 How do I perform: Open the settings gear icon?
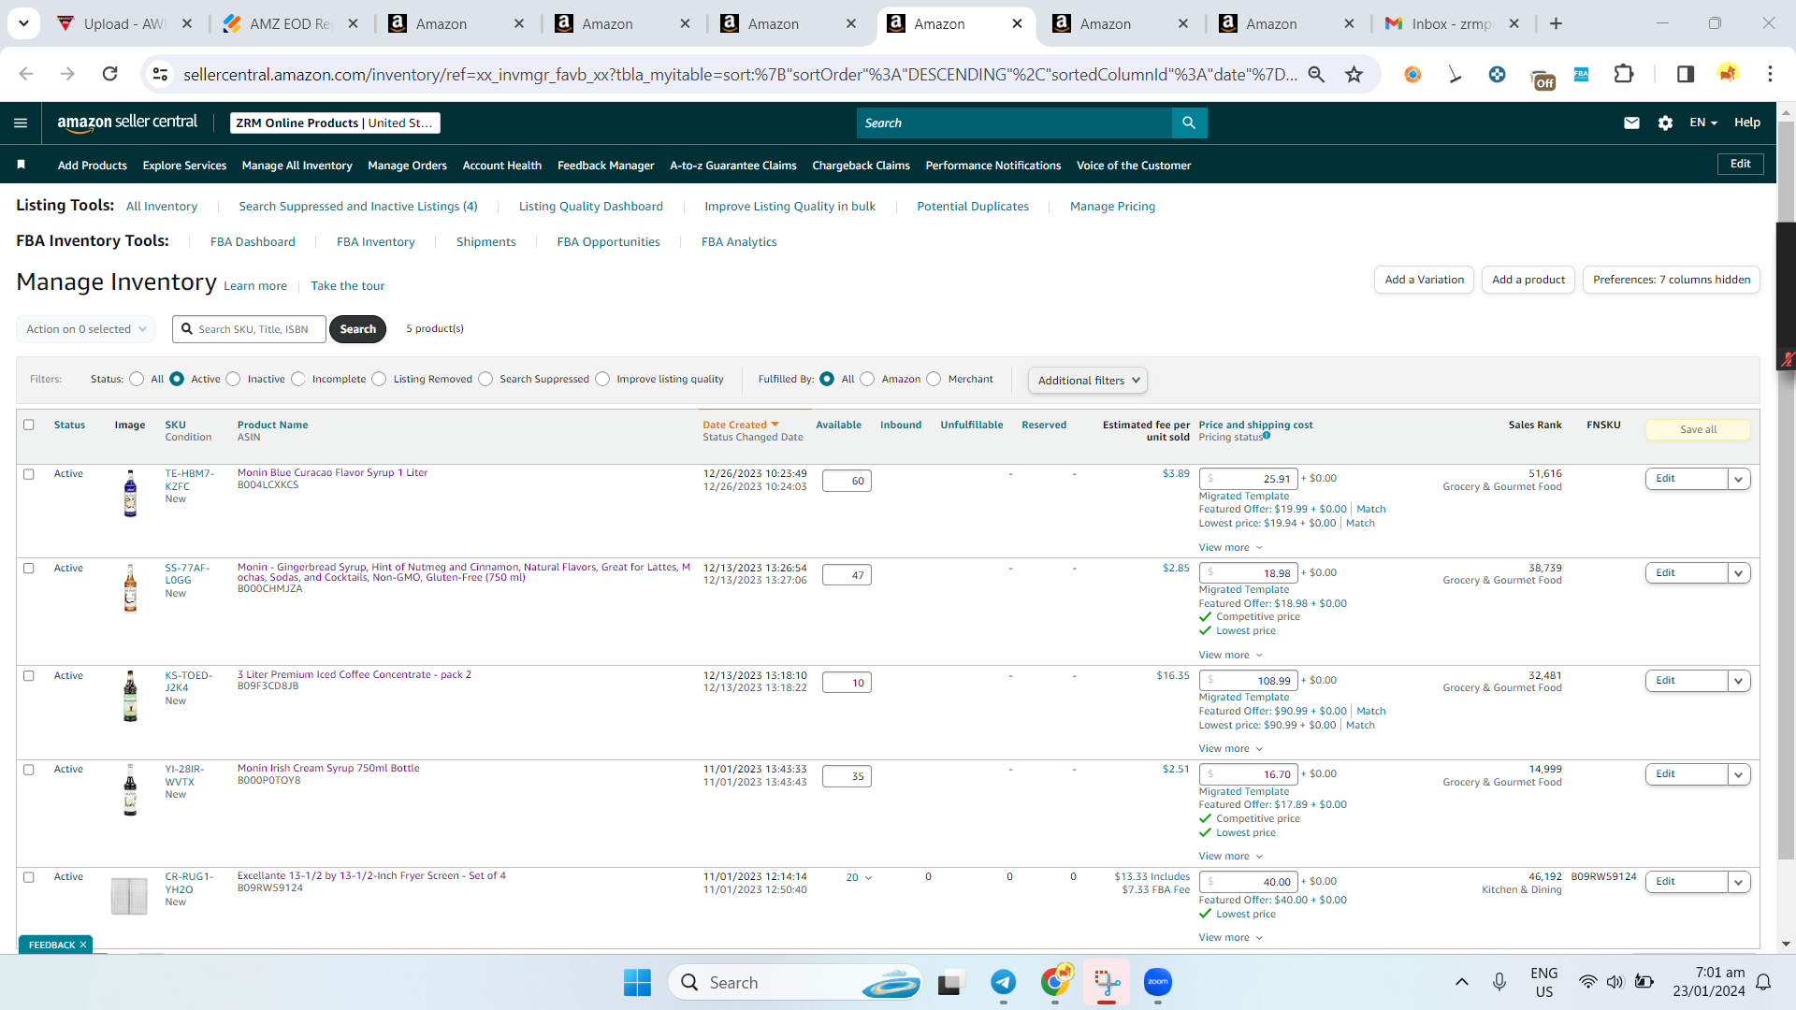pos(1665,123)
